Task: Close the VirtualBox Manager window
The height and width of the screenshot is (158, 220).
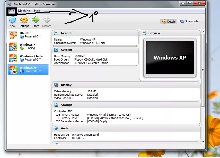Action: 199,3
